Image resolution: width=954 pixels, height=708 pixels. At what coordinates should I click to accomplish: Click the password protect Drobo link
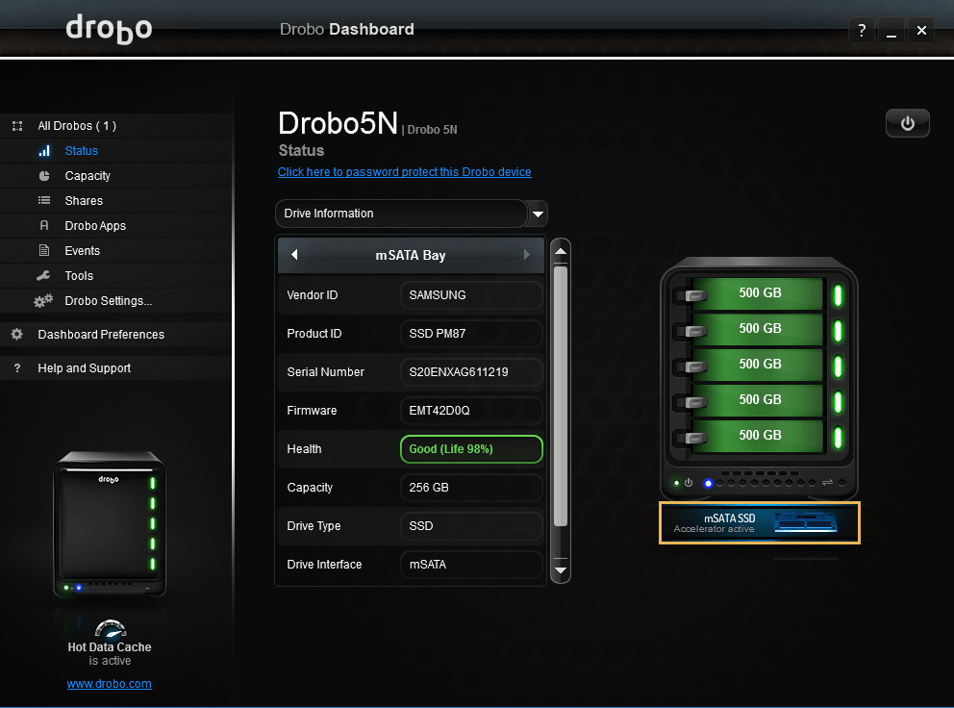pos(405,172)
